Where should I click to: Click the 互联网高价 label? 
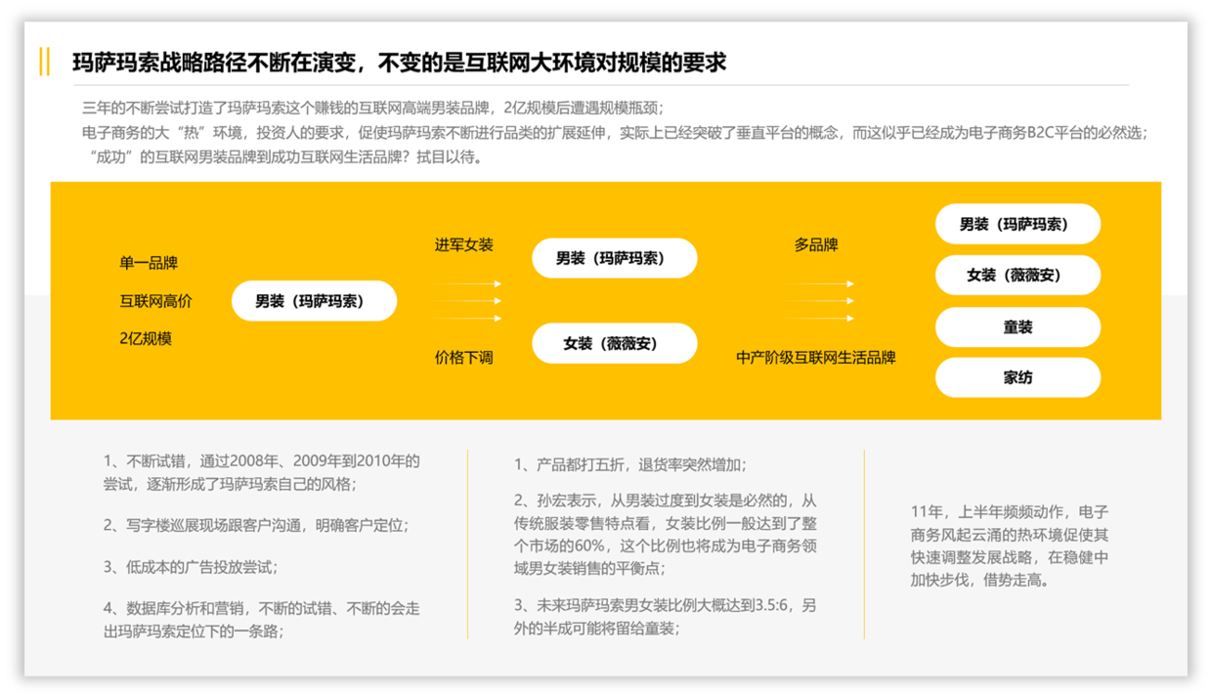[x=156, y=301]
